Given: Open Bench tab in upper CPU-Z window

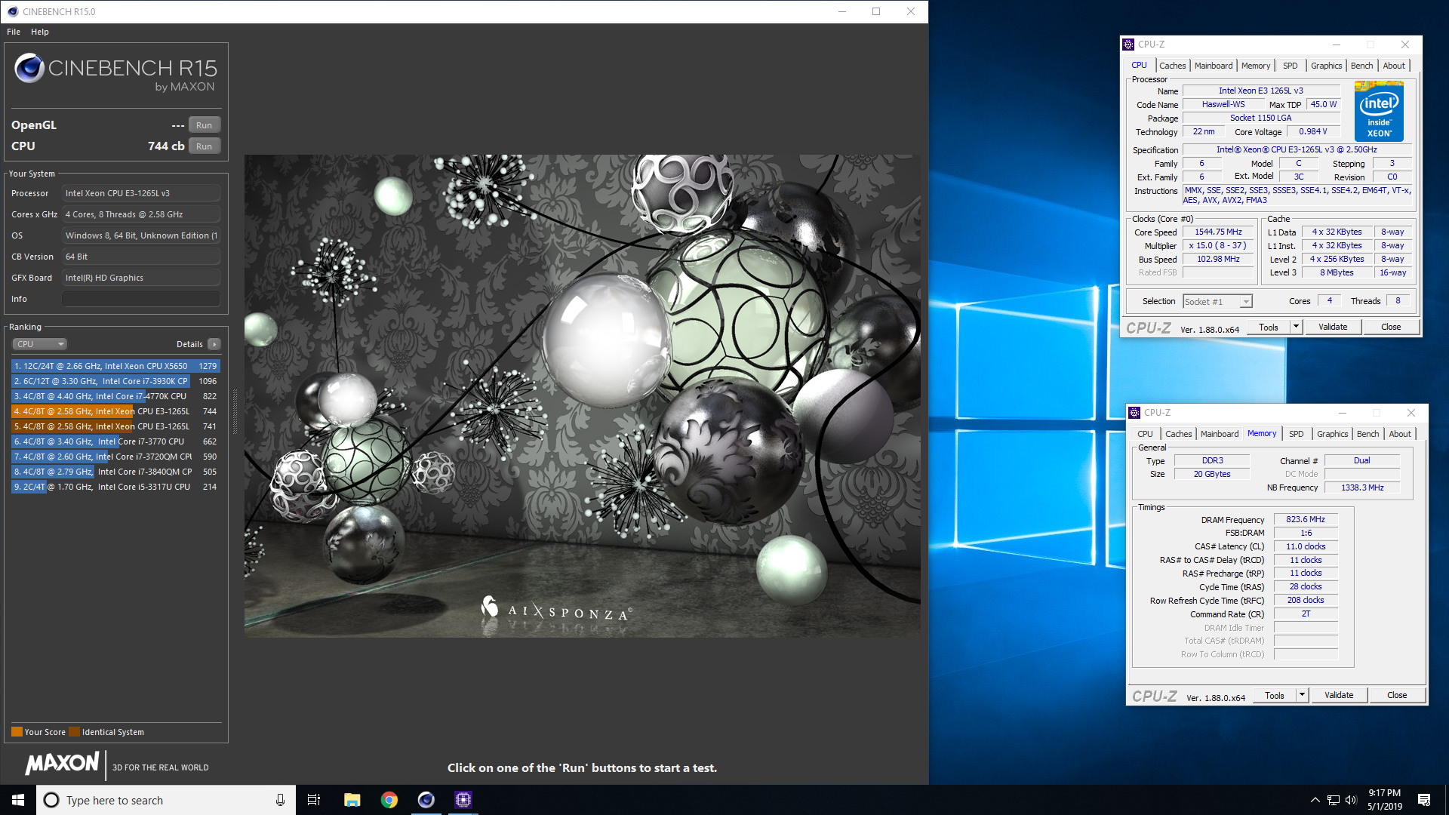Looking at the screenshot, I should pos(1361,66).
